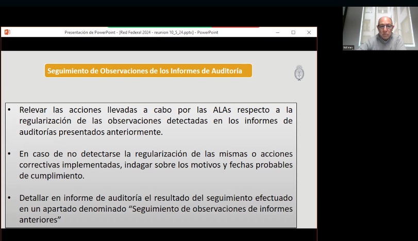Image resolution: width=418 pixels, height=241 pixels.
Task: Click the text 'de cumplimiento.'
Action: tap(52, 176)
